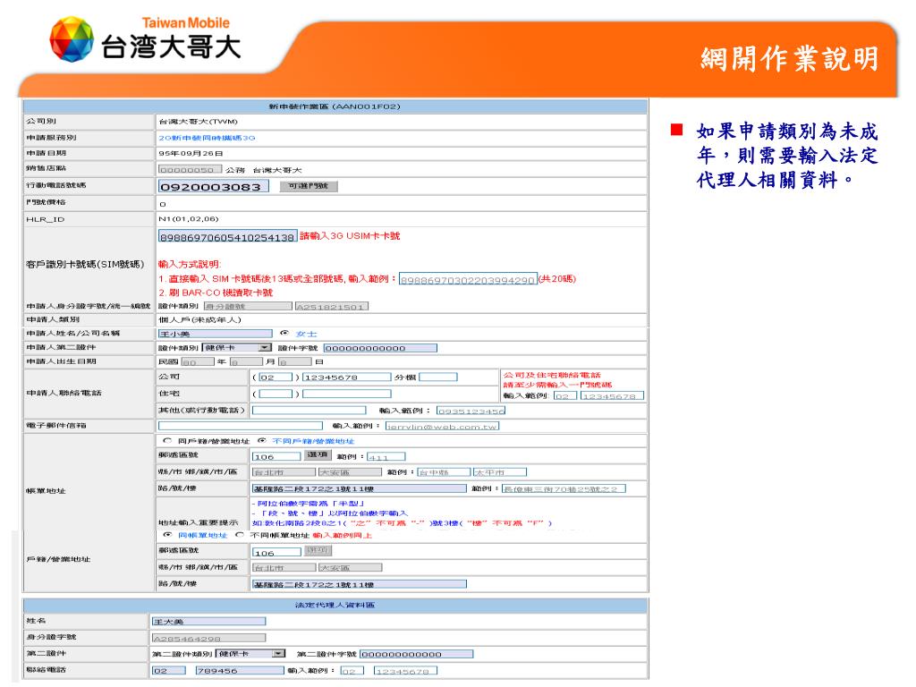The image size is (916, 687).
Task: Click the birth day field before 日
Action: [295, 362]
